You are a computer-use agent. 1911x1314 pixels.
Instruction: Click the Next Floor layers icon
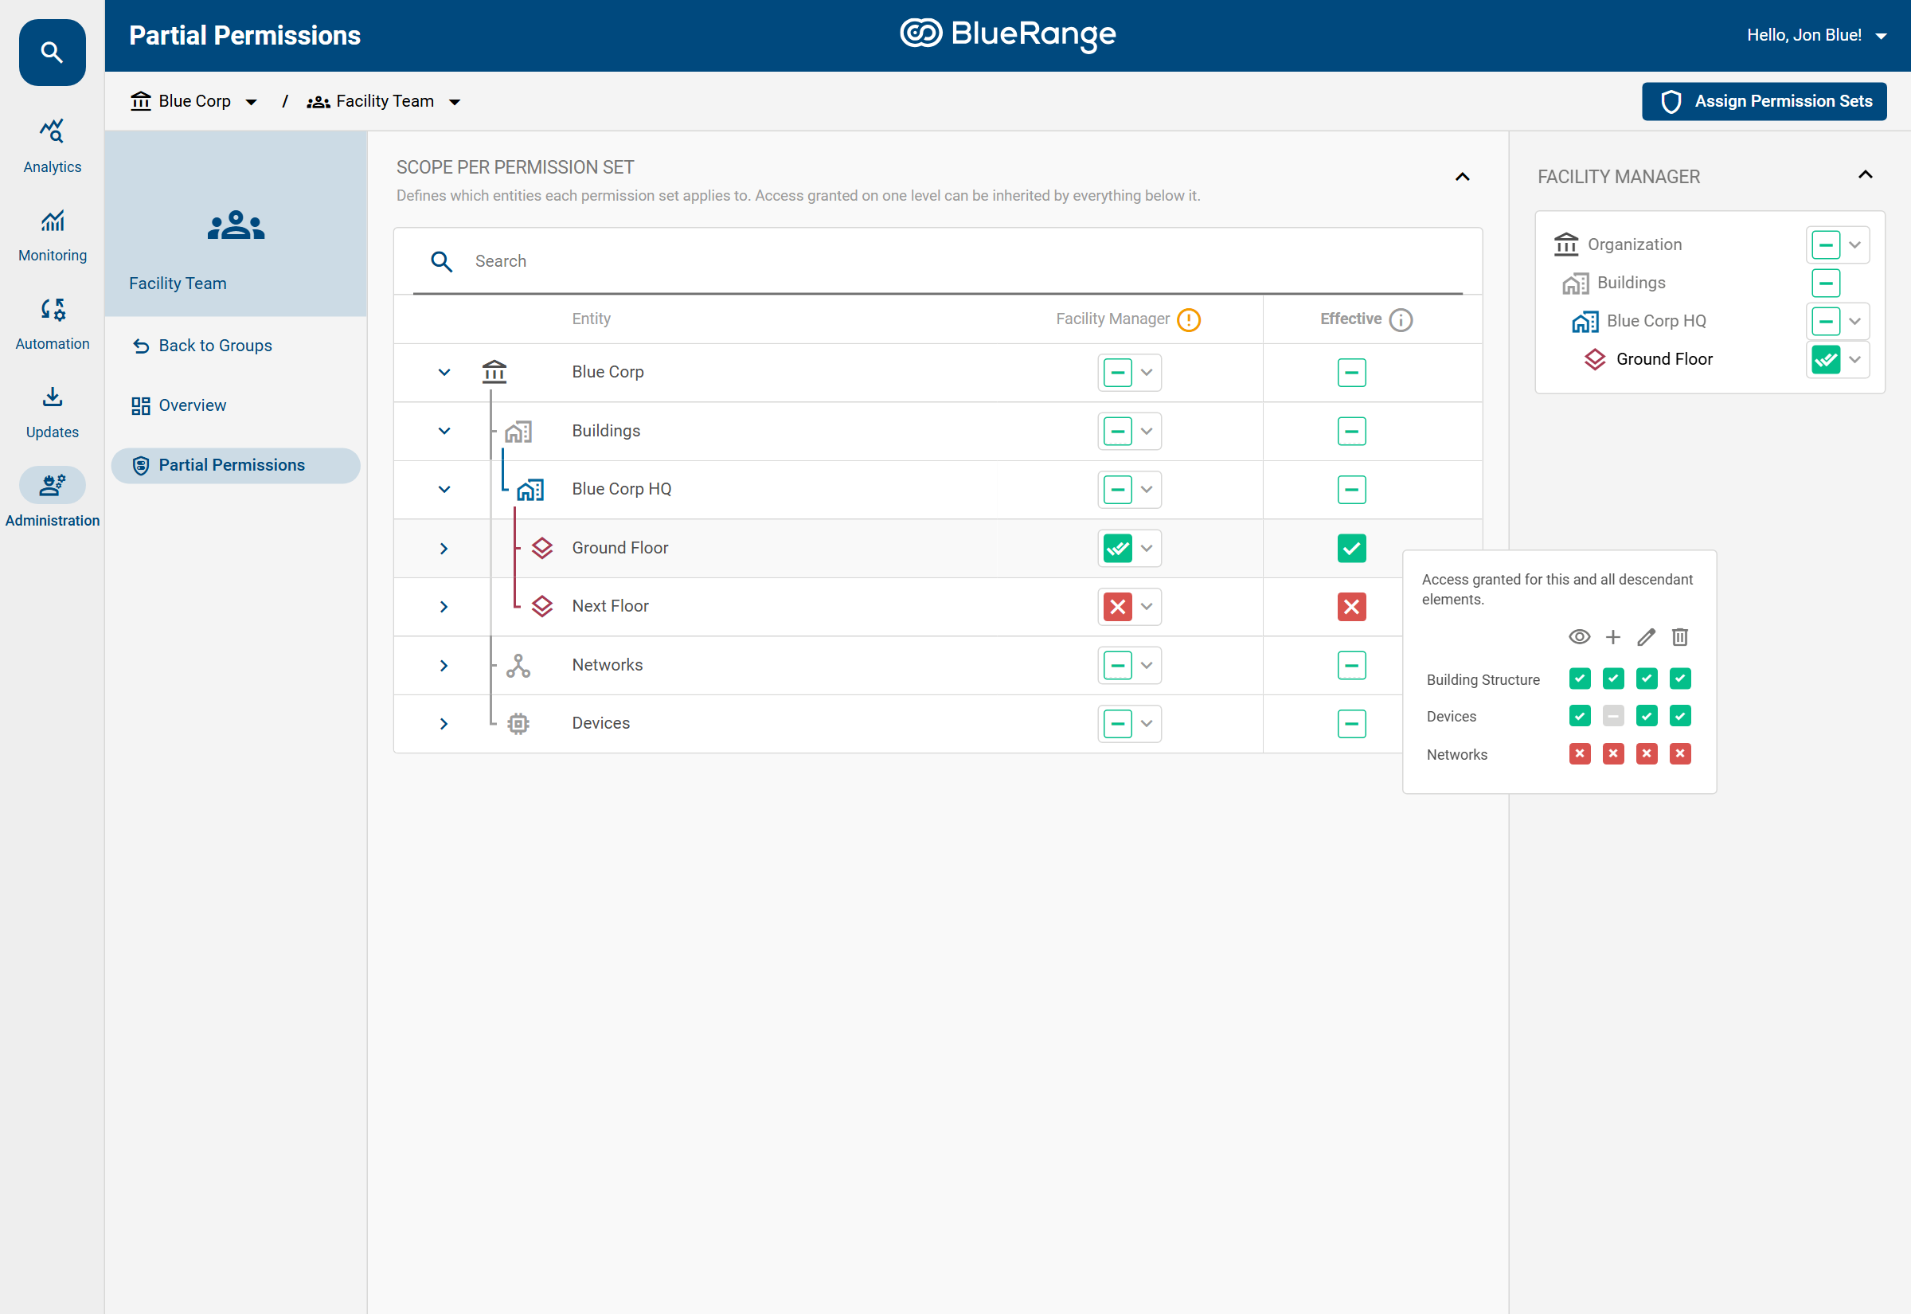coord(541,607)
